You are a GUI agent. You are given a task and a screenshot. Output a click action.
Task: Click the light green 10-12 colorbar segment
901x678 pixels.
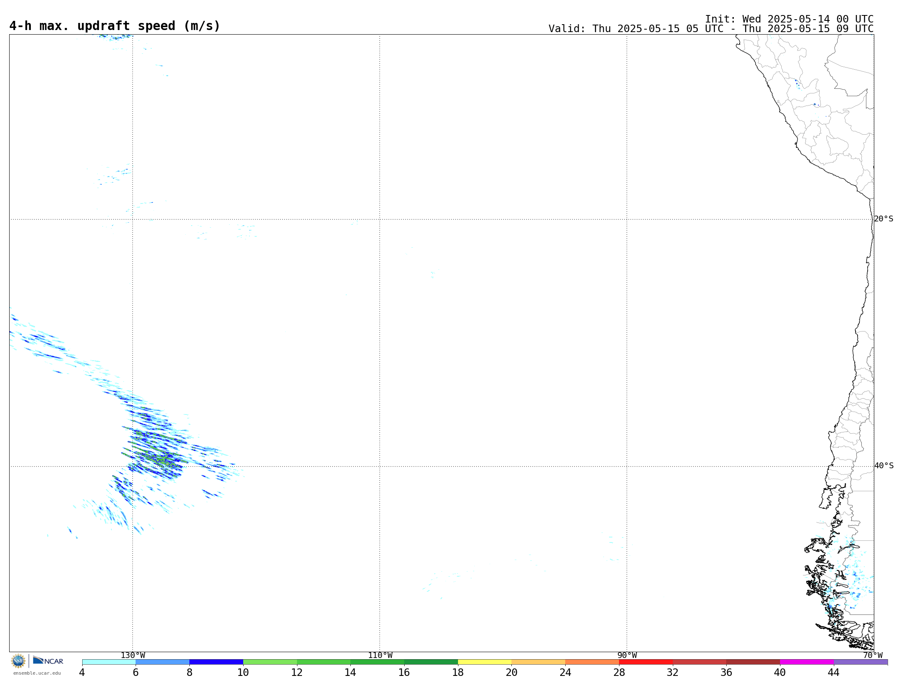[270, 662]
